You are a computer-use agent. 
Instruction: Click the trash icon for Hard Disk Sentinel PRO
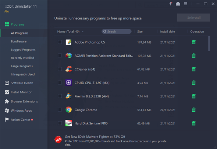point(193,123)
